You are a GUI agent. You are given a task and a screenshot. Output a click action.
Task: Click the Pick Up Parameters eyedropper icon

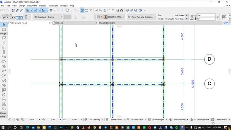17,10
